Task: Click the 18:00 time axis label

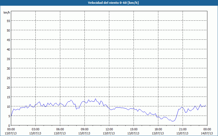Action: (x=158, y=129)
